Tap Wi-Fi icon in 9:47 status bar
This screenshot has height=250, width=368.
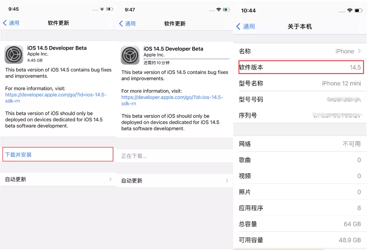(x=219, y=10)
